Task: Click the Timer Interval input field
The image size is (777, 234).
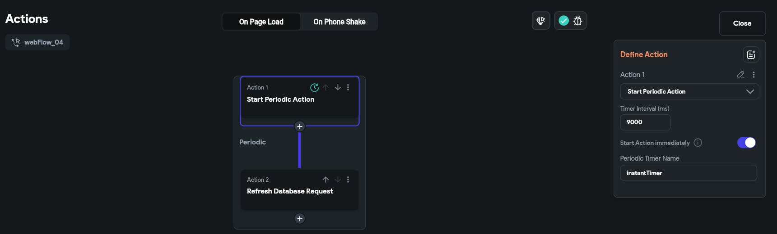Action: coord(645,122)
